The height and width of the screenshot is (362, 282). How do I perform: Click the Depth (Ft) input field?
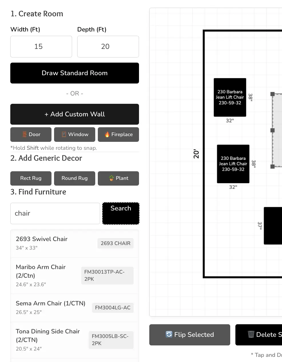(x=108, y=47)
